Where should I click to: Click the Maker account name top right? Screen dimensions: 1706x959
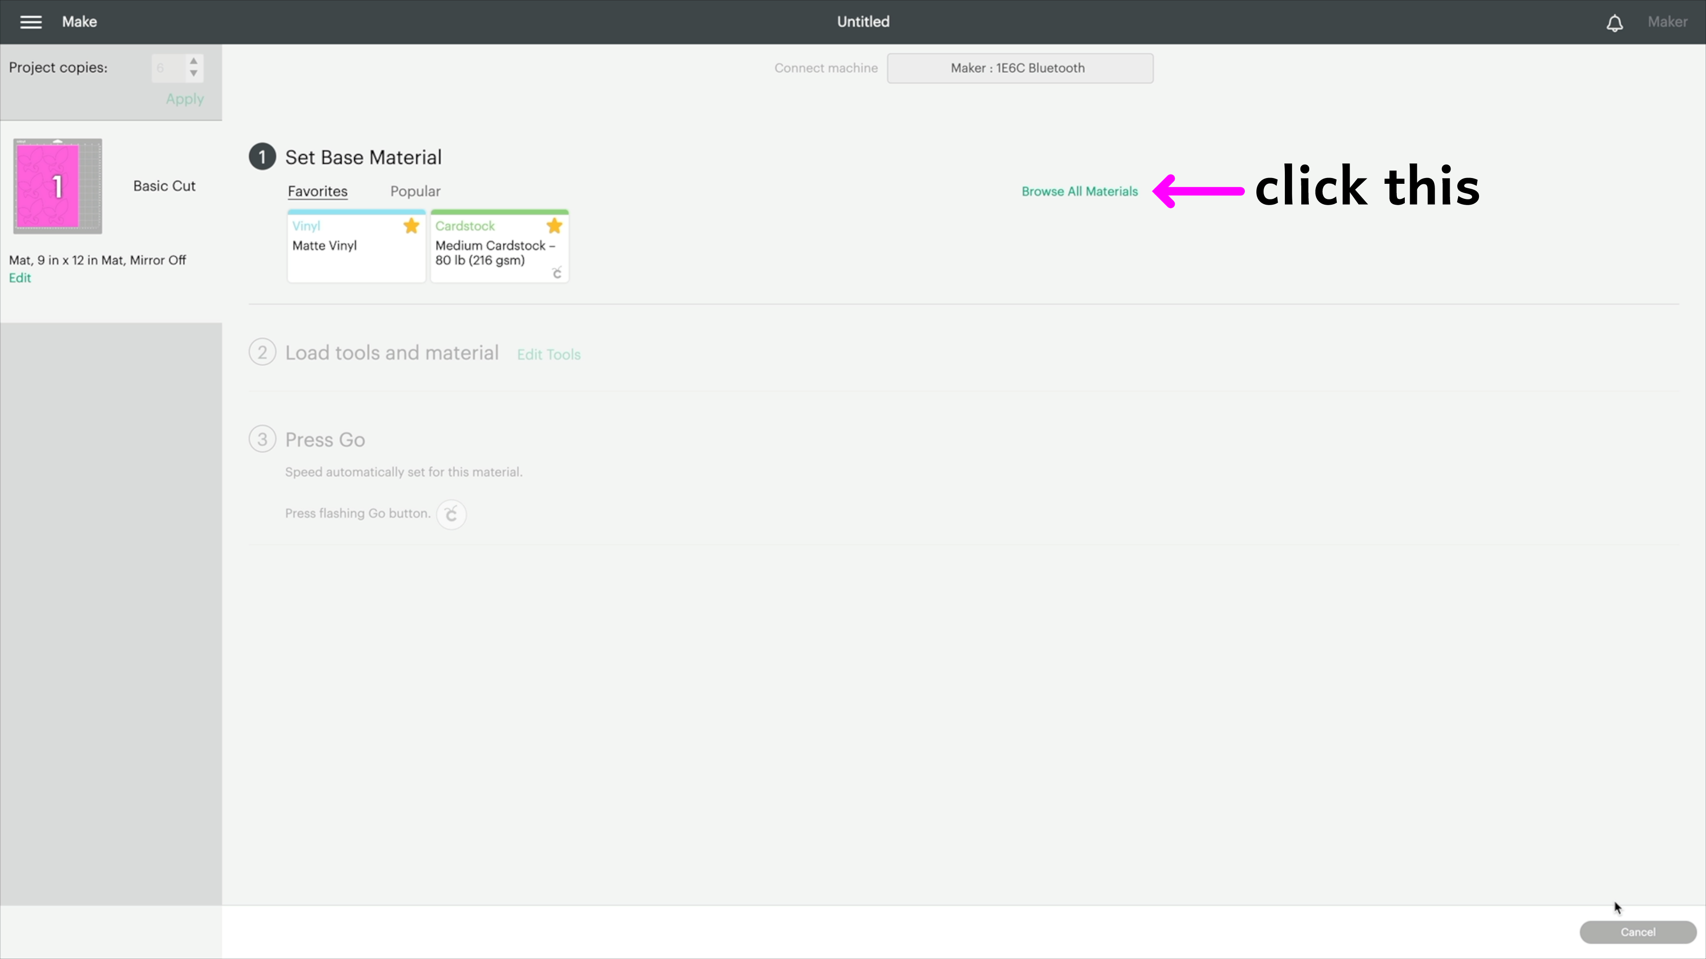[1668, 21]
